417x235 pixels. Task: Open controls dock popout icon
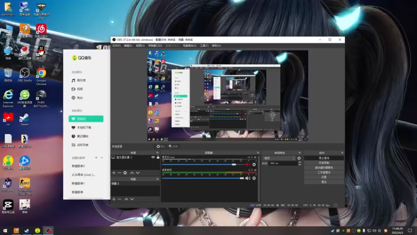pyautogui.click(x=342, y=153)
